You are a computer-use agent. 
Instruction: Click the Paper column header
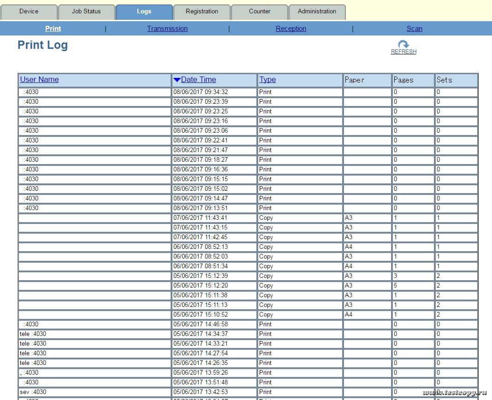[355, 80]
